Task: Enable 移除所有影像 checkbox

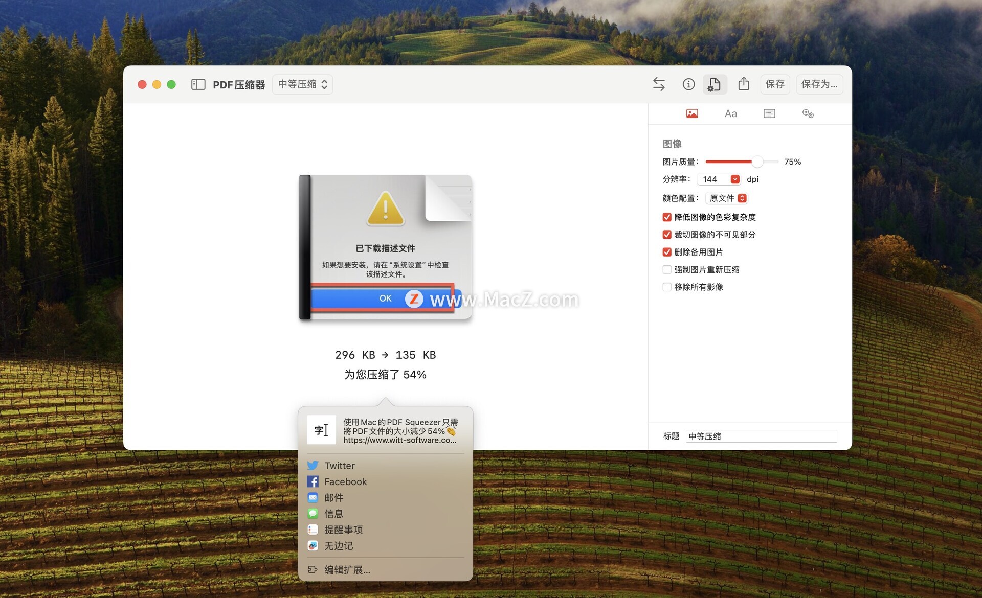Action: coord(667,287)
